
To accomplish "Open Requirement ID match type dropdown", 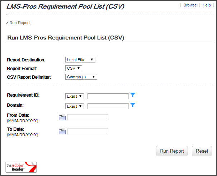I will pyautogui.click(x=75, y=96).
